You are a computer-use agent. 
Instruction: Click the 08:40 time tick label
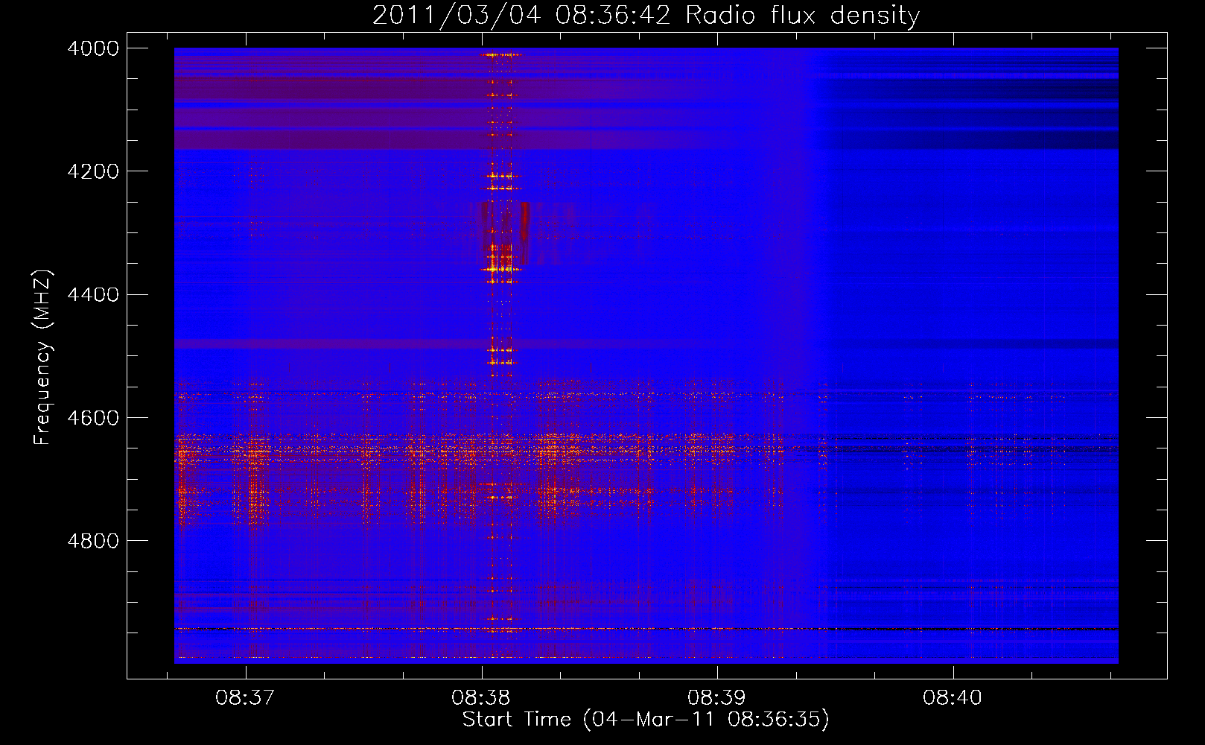953,698
